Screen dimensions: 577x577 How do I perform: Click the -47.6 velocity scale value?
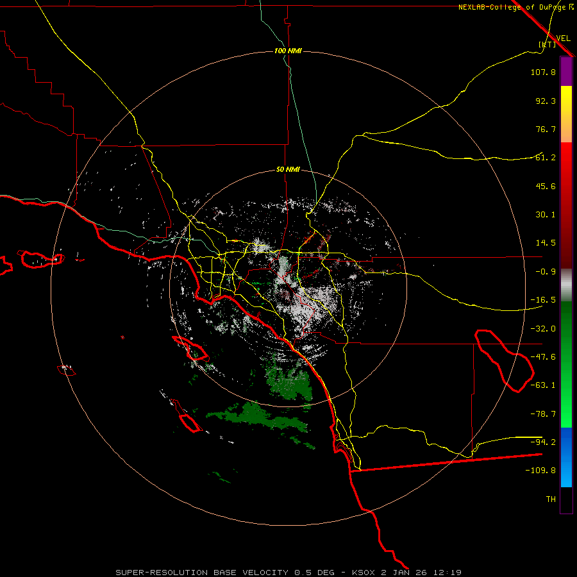pos(543,357)
